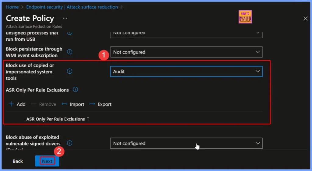Open Endpoint security Attack surface reduction breadcrumb
Viewport: 312px width, 171px height.
[72, 7]
